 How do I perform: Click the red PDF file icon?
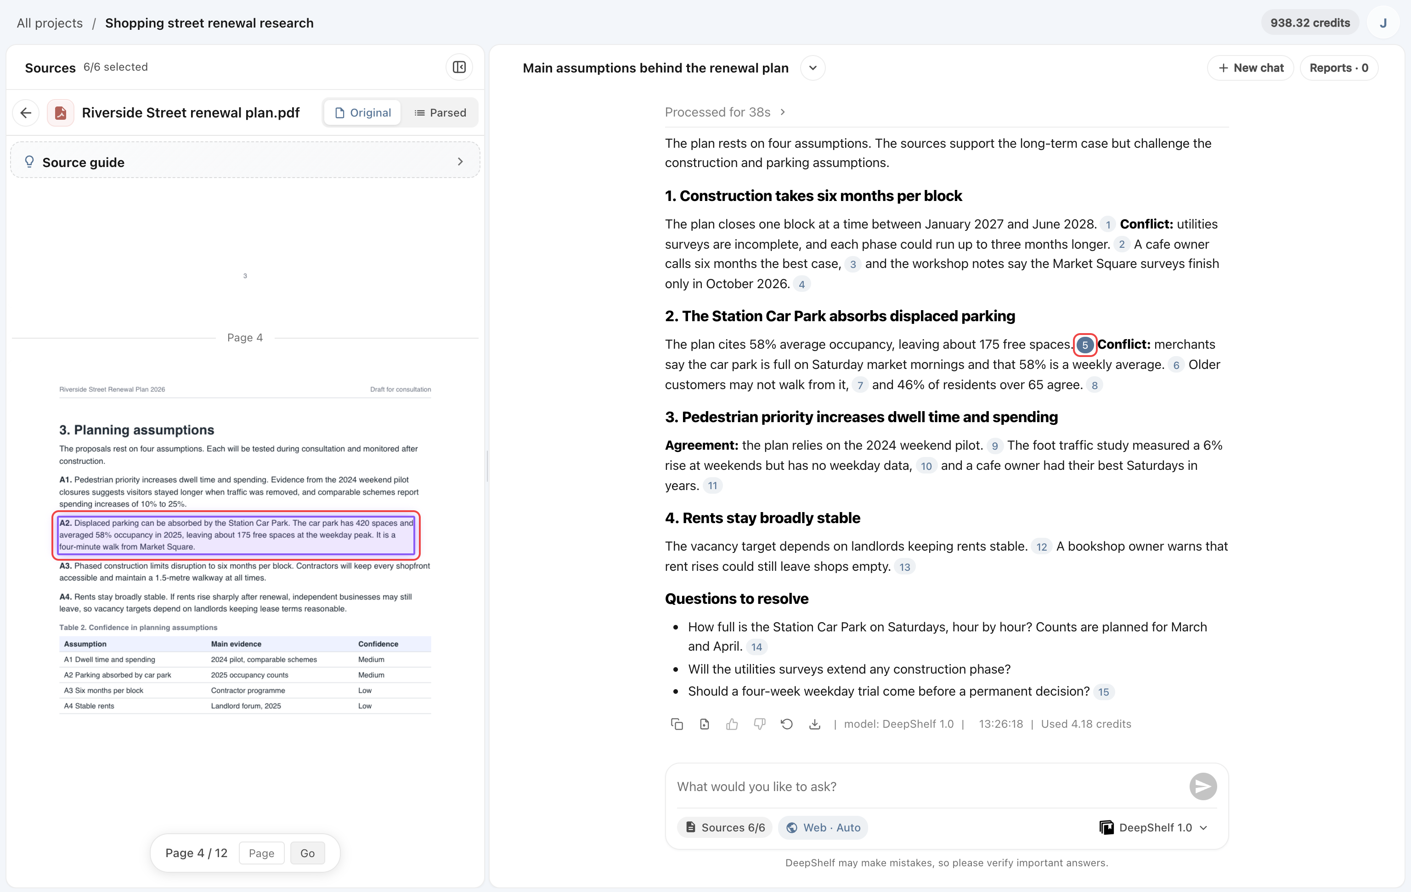click(60, 112)
